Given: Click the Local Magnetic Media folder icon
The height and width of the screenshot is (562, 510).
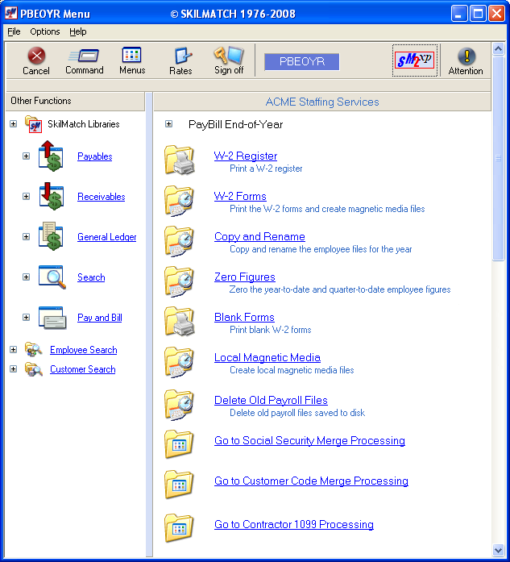Looking at the screenshot, I should (x=180, y=362).
